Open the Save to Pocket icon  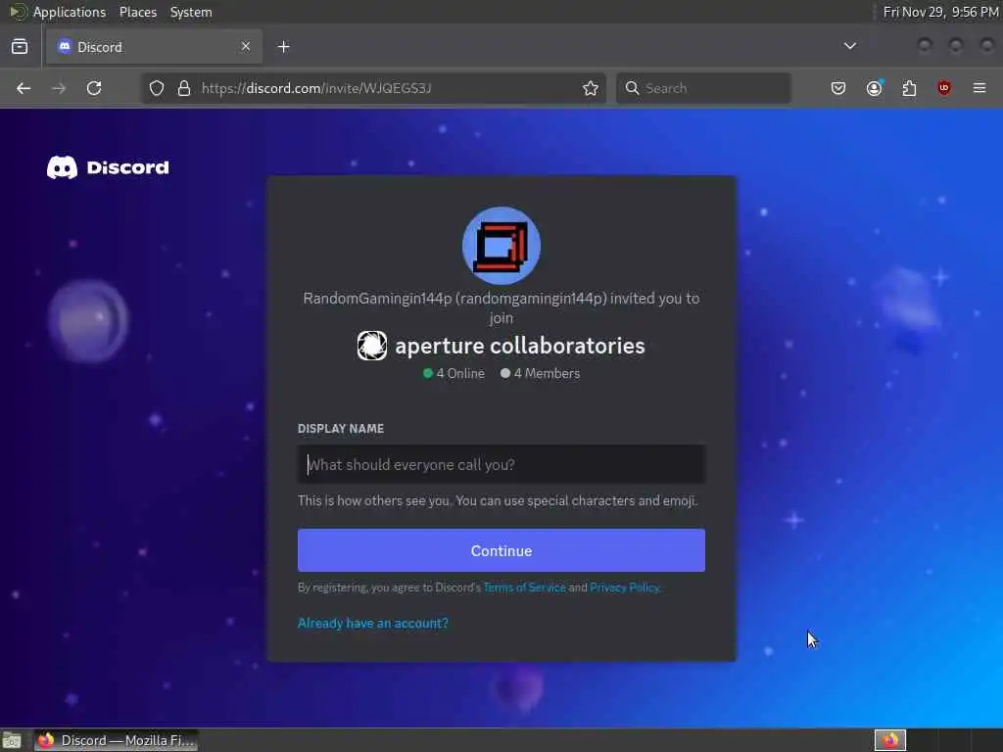click(838, 88)
